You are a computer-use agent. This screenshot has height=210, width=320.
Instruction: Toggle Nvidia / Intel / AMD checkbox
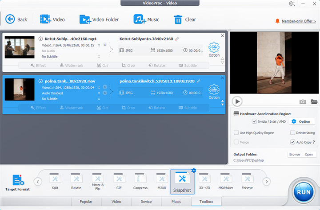tap(254, 121)
